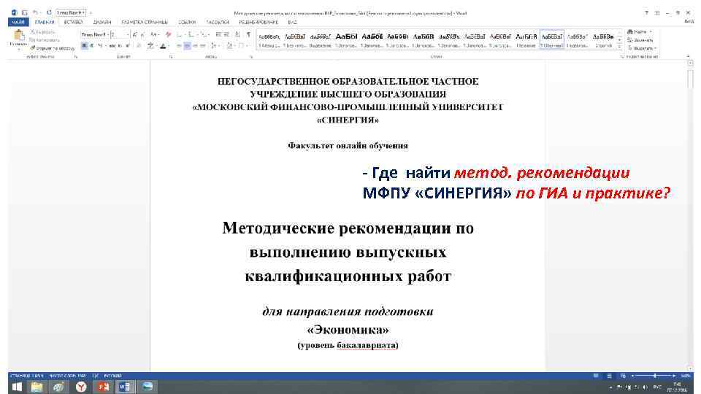This screenshot has width=701, height=394.
Task: Switch to the ДИЗАЙН (Design) tab
Action: tap(102, 22)
